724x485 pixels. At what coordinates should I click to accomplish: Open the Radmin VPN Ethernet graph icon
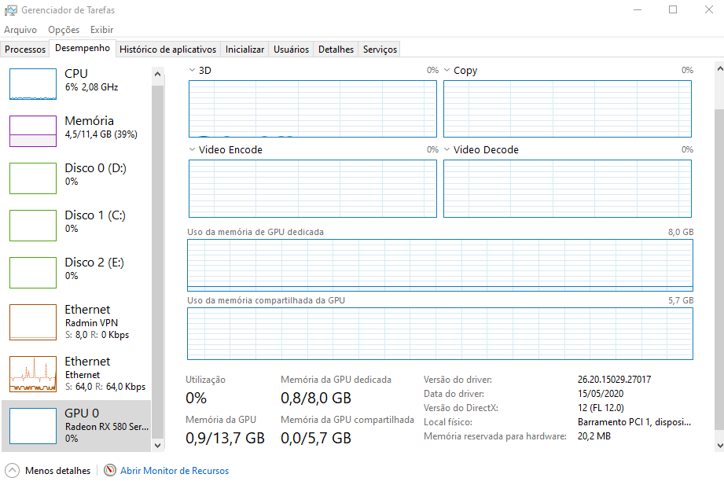coord(33,322)
